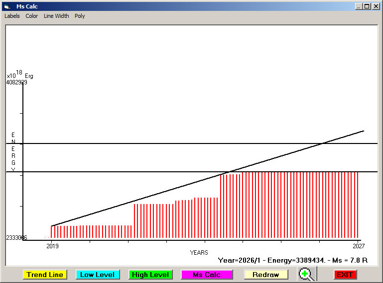The width and height of the screenshot is (383, 283).
Task: Maximize the Ms Calc window
Action: click(x=367, y=6)
